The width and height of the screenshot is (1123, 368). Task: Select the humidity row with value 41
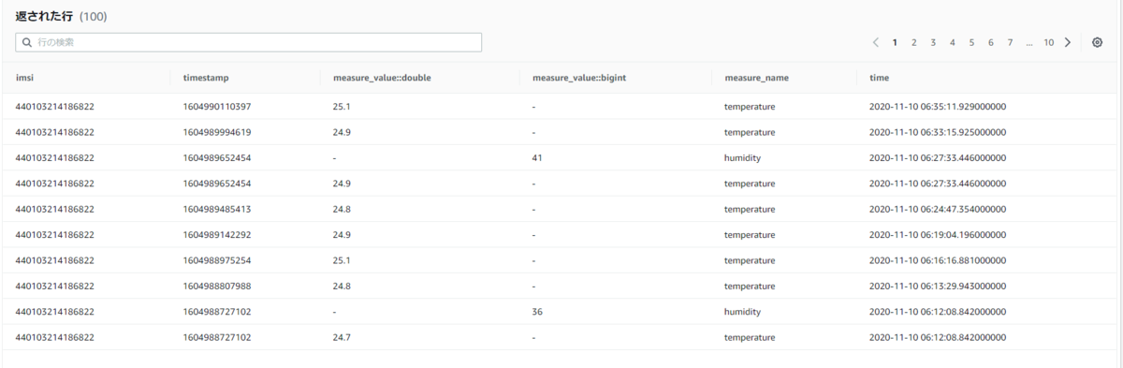coord(561,158)
